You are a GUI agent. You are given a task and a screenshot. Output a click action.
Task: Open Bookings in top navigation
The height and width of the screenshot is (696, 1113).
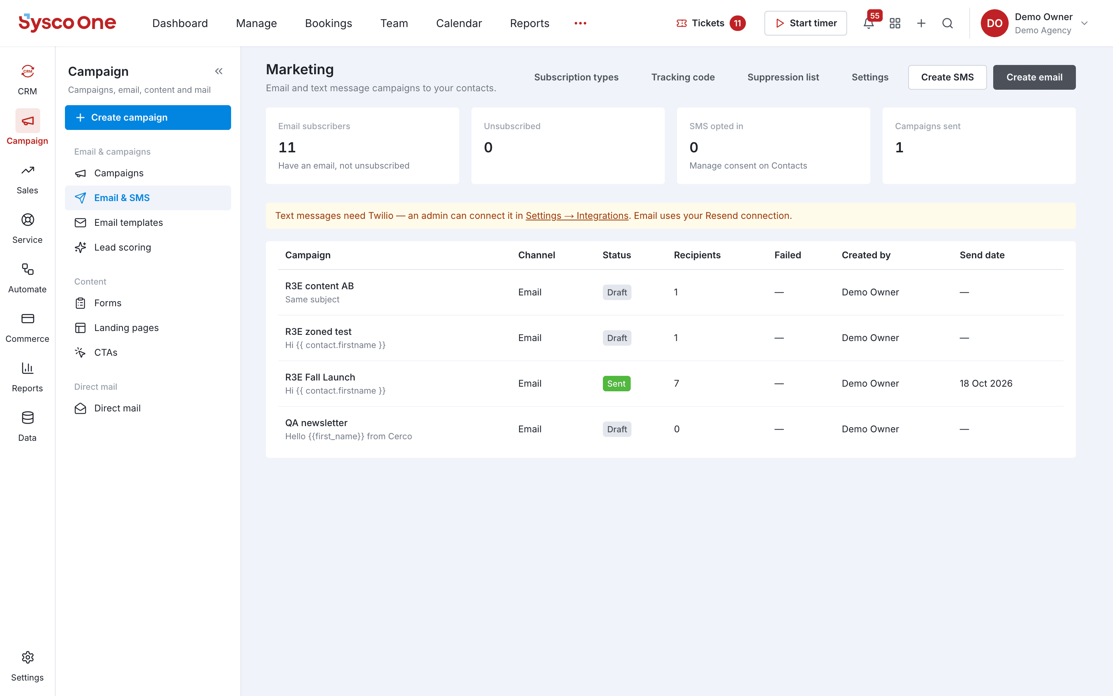328,23
